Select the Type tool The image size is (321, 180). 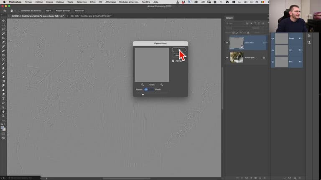click(x=3, y=99)
